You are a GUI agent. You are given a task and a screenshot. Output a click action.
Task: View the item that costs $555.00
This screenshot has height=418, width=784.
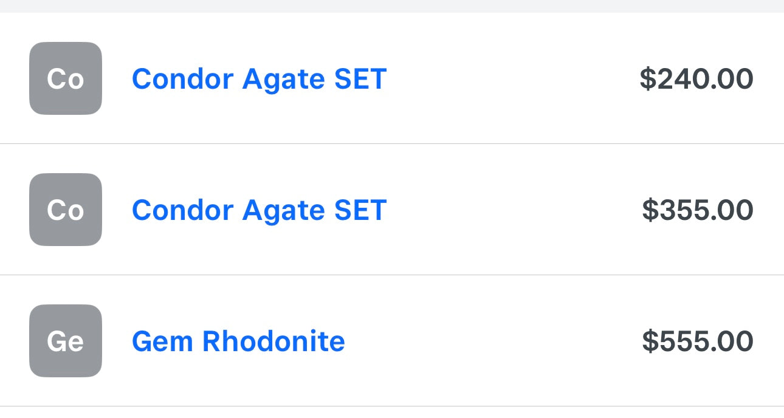[x=238, y=341]
